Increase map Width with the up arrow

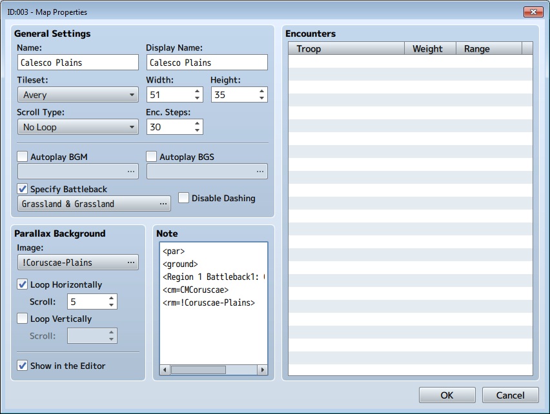coord(197,91)
